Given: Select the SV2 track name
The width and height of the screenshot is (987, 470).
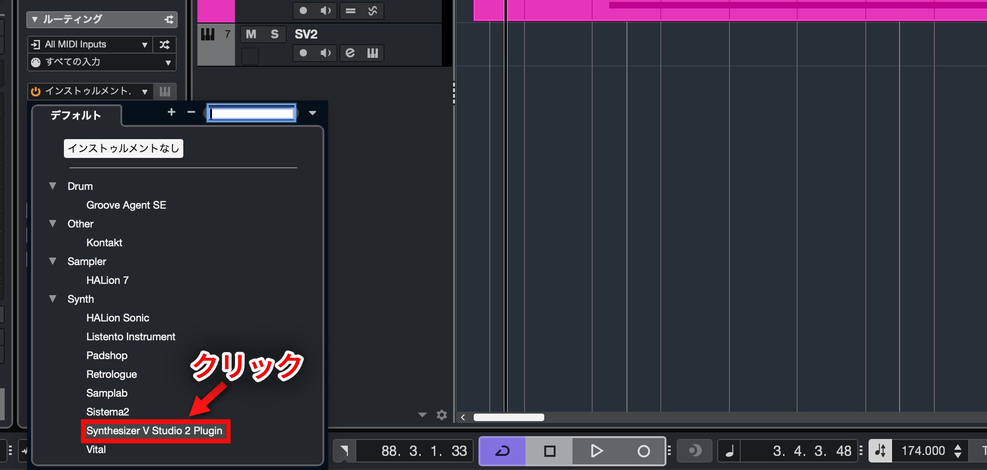Looking at the screenshot, I should click(x=306, y=34).
